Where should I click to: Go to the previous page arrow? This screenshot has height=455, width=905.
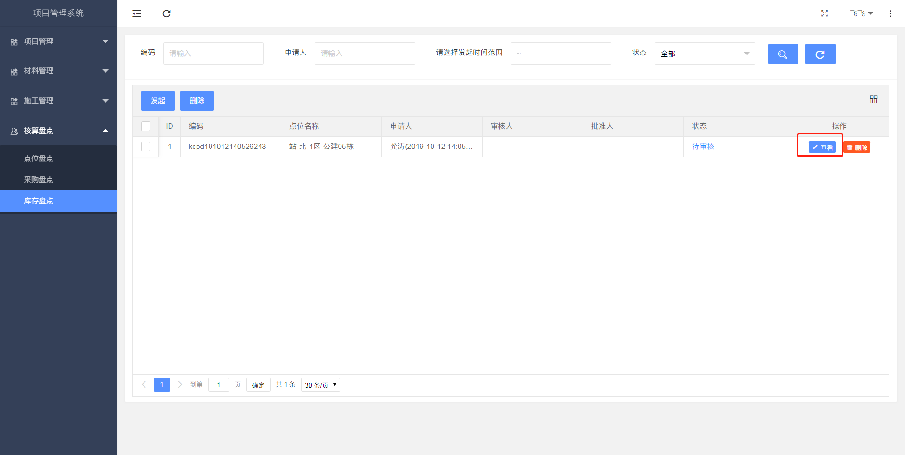point(144,385)
